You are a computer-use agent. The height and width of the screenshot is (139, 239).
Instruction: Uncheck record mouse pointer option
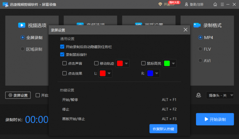pos(62,54)
